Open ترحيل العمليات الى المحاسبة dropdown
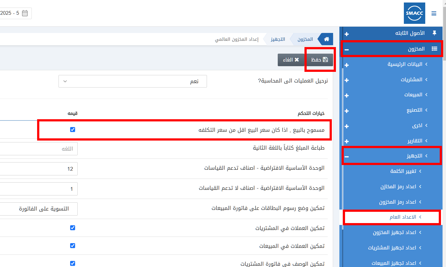The image size is (446, 267). [x=133, y=81]
